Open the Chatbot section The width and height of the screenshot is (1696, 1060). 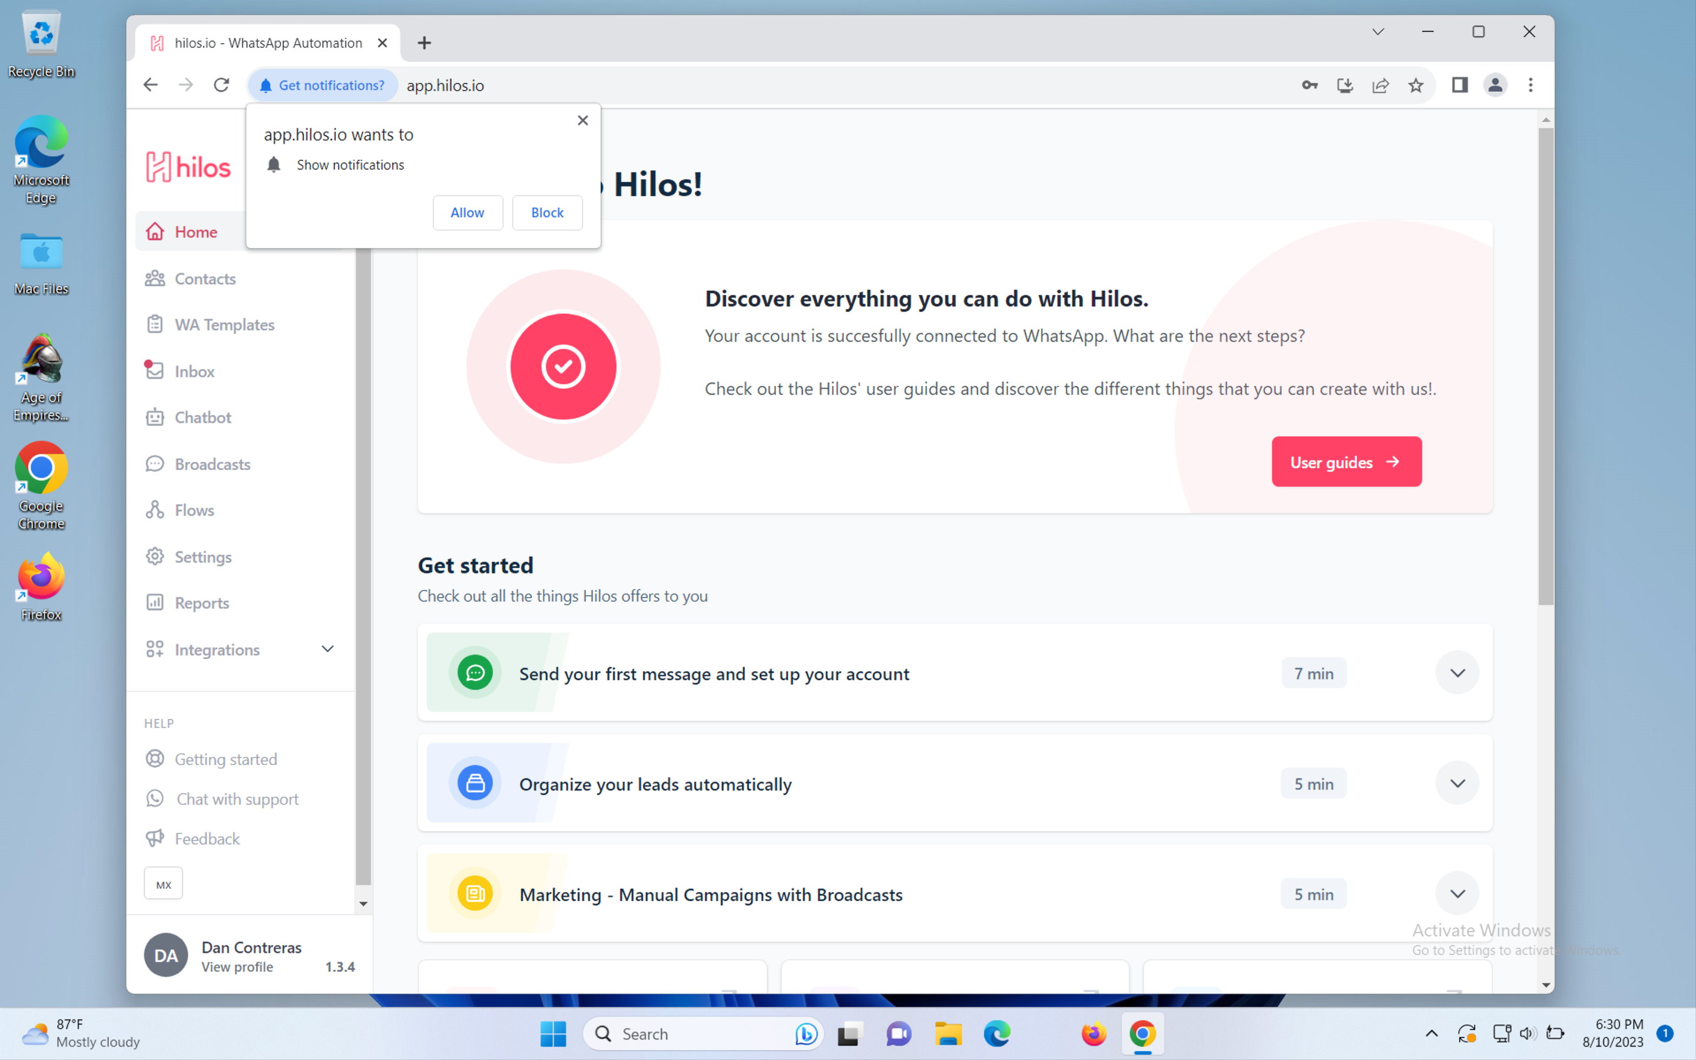coord(203,416)
